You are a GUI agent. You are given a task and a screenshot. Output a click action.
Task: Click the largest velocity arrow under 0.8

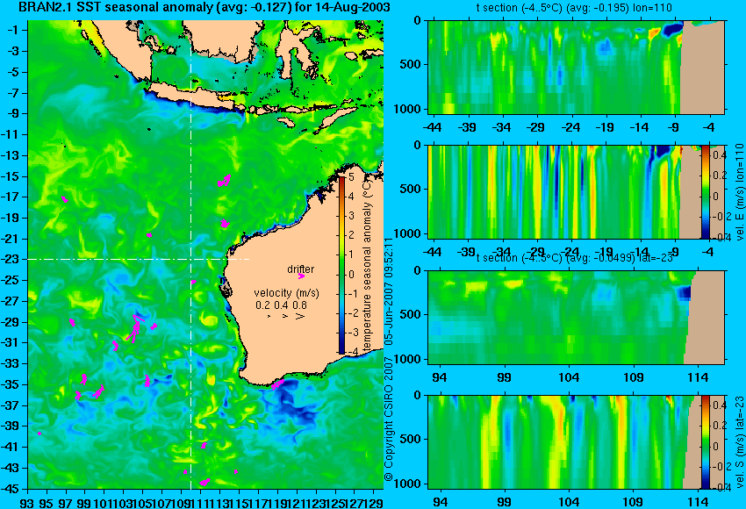[300, 316]
